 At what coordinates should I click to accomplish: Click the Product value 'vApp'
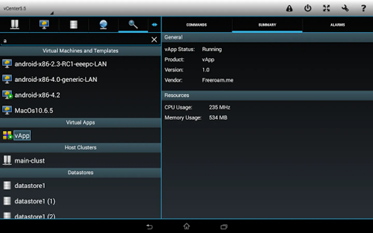(x=208, y=60)
